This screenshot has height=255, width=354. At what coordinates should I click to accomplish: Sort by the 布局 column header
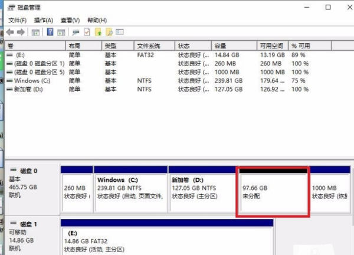coord(84,46)
